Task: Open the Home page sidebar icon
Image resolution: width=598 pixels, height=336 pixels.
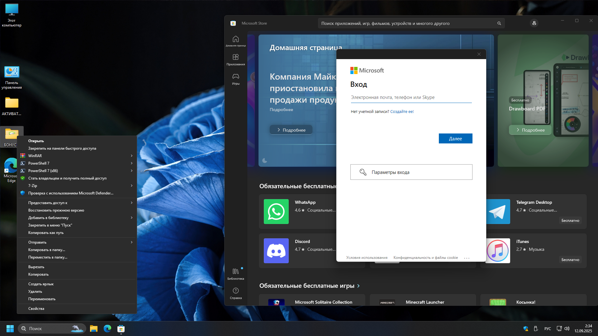Action: [236, 41]
